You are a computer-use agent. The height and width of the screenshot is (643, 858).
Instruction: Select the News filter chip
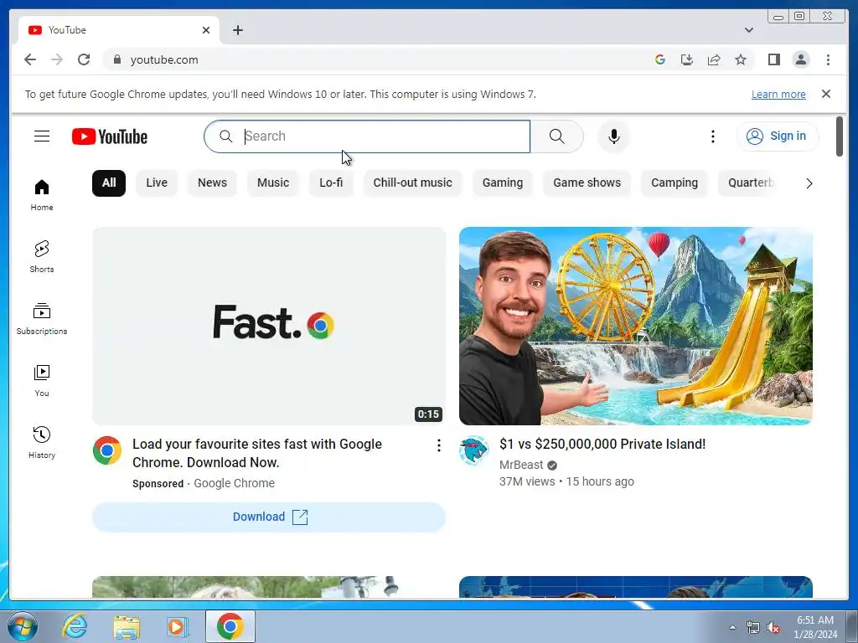point(212,183)
